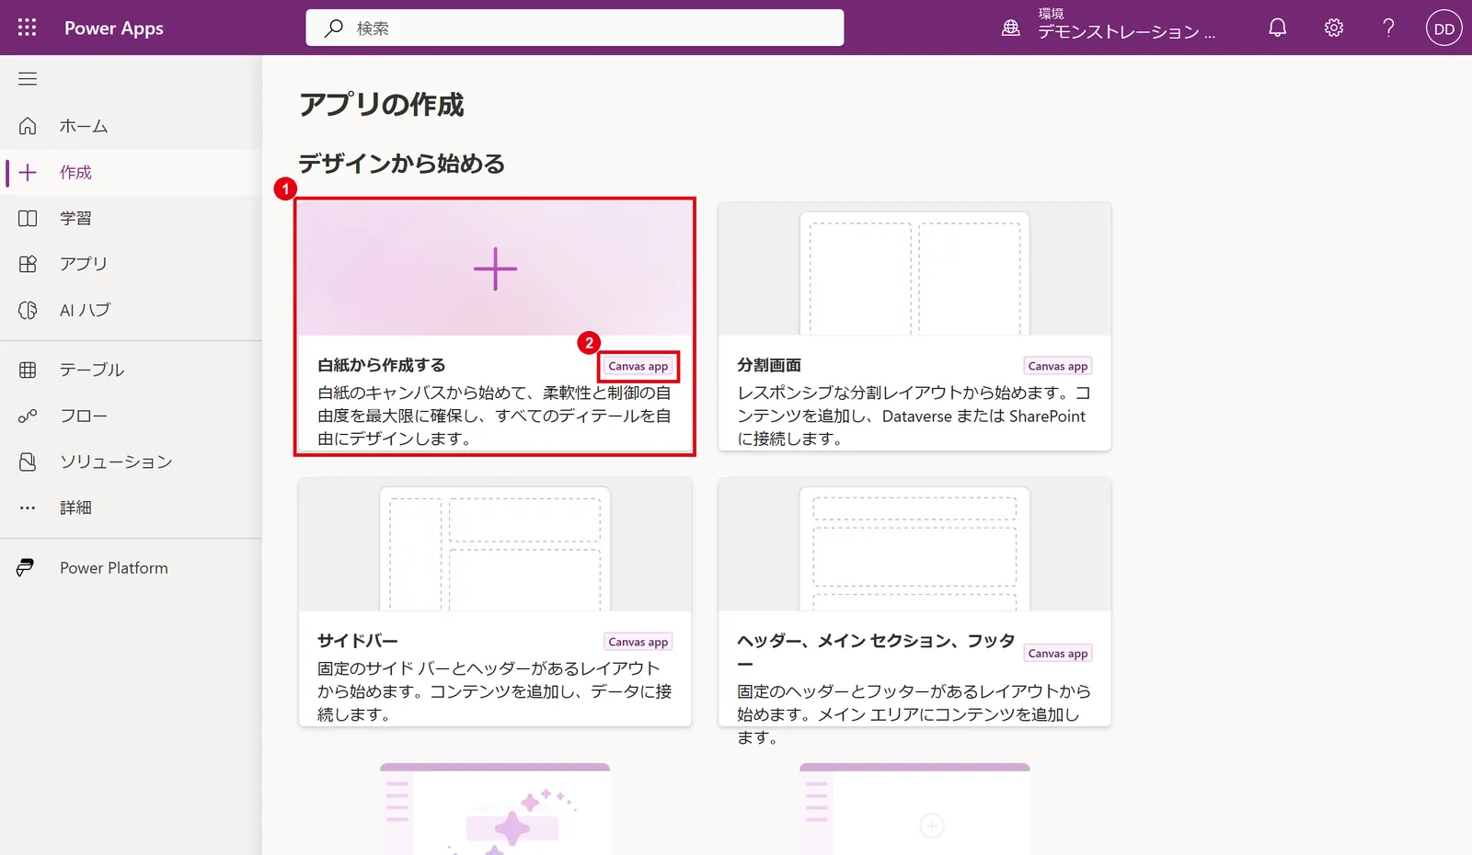Click the 学習 book icon
Screen dimensions: 1472x855
pyautogui.click(x=28, y=218)
